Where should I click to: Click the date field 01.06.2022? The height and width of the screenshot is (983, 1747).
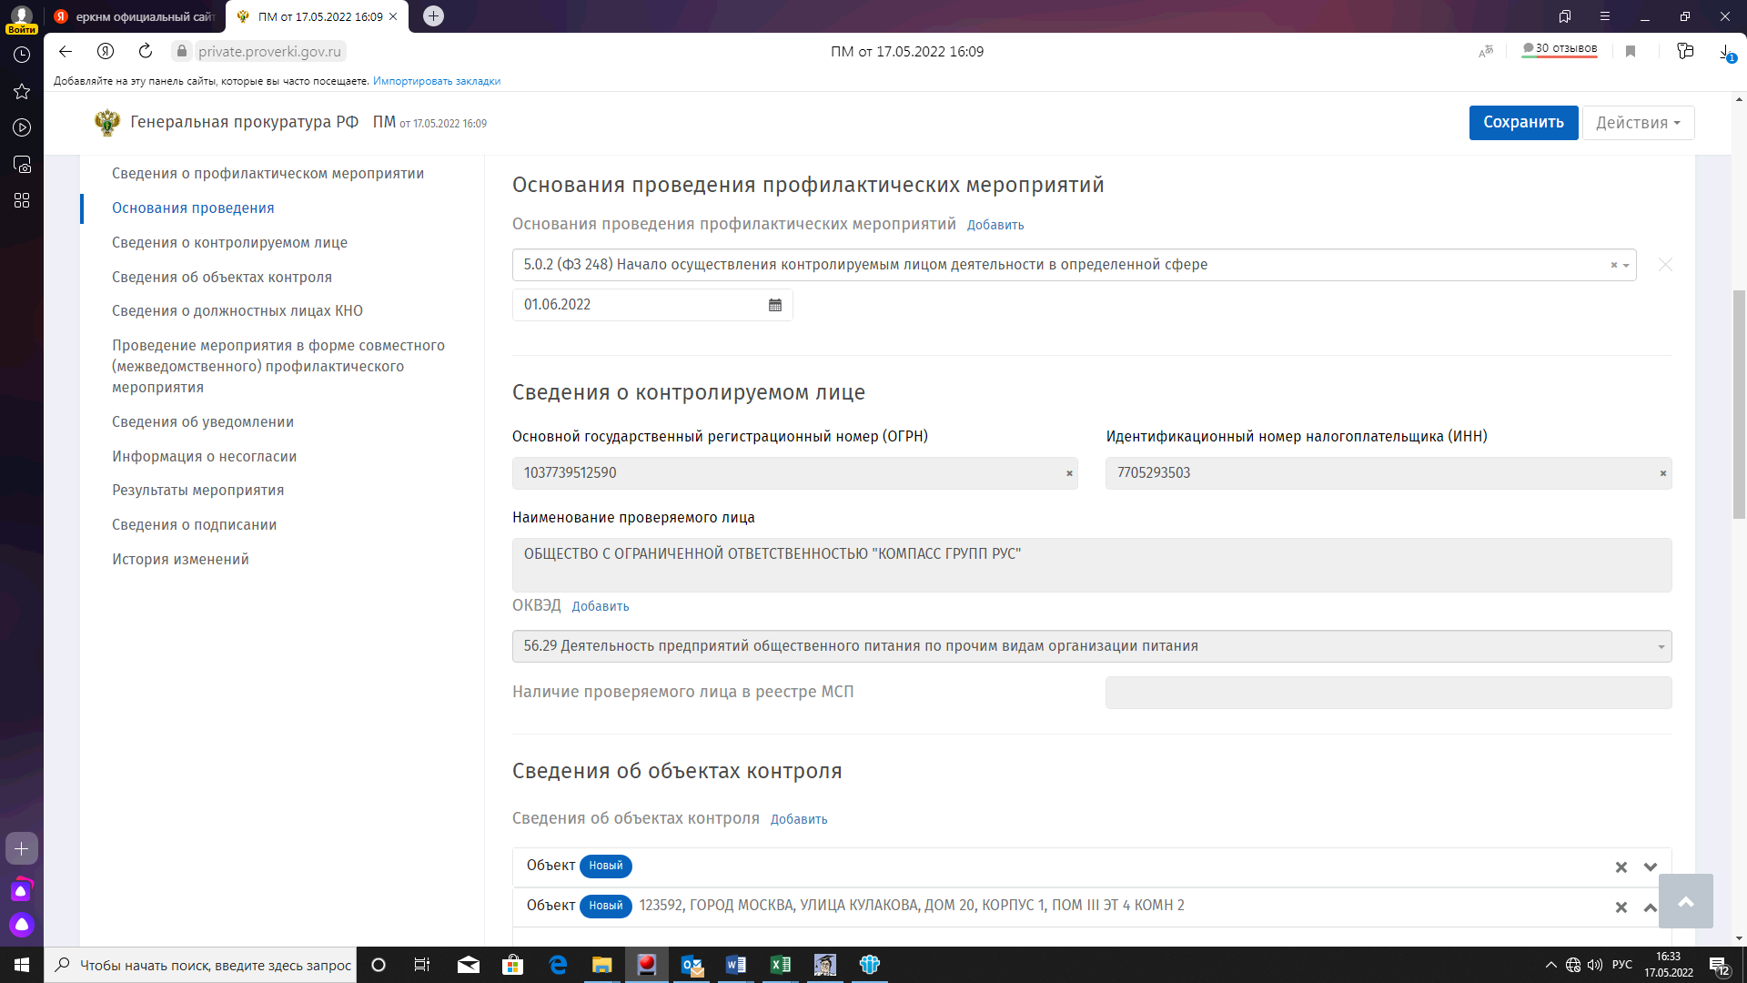(652, 305)
